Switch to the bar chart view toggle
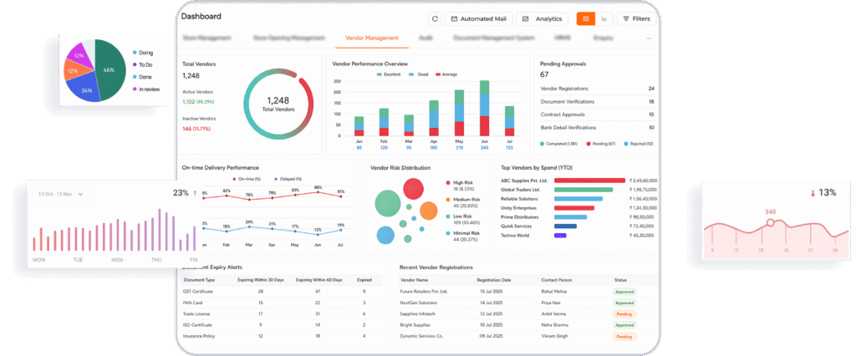 [604, 18]
